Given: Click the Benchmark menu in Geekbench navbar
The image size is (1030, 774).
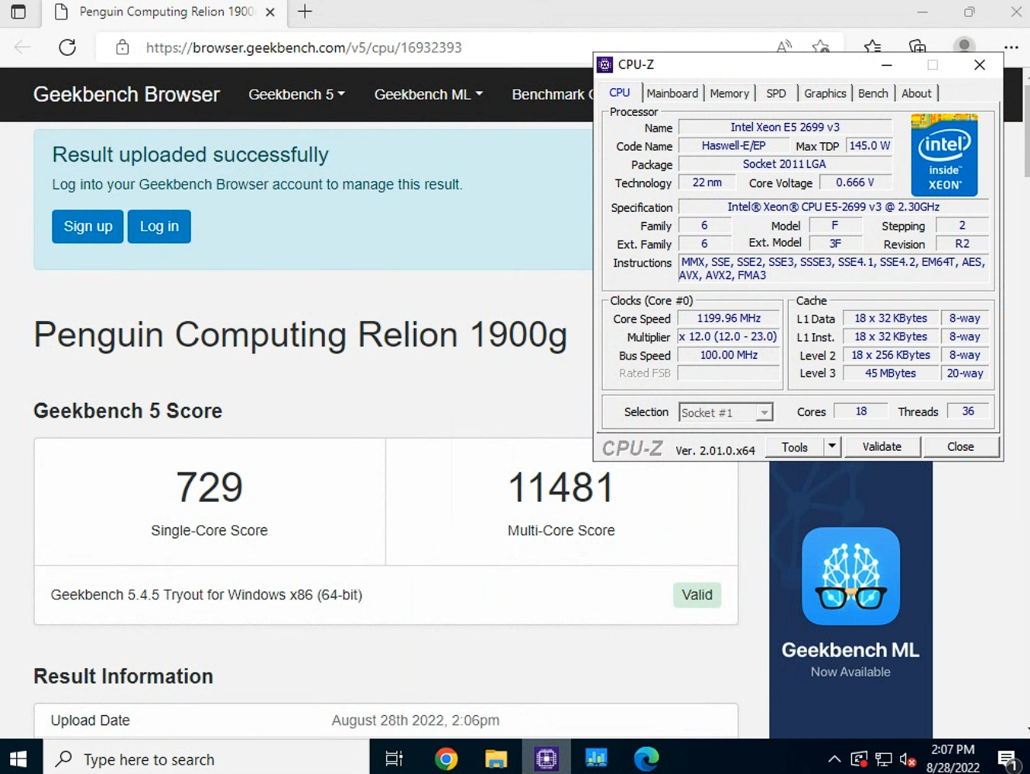Looking at the screenshot, I should [552, 94].
